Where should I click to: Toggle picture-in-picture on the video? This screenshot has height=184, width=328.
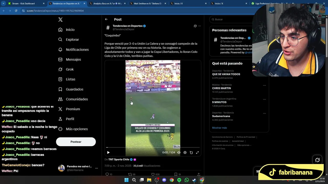(x=191, y=153)
